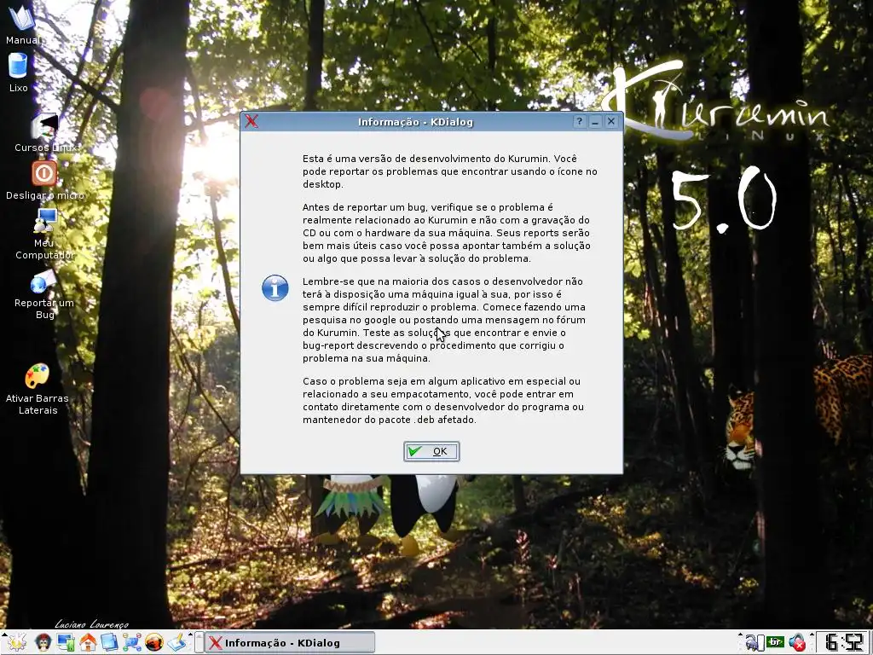Click the red X icon in dialog titlebar
This screenshot has height=655, width=873.
click(251, 121)
